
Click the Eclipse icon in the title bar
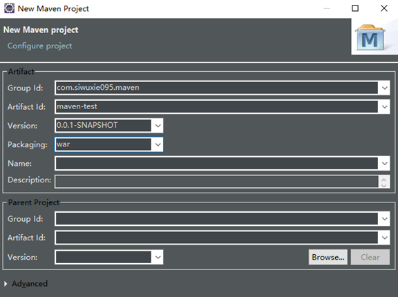(x=9, y=8)
